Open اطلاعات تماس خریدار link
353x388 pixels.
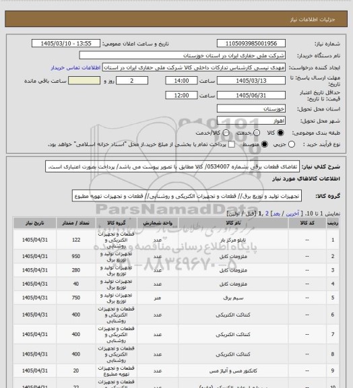click(x=75, y=67)
